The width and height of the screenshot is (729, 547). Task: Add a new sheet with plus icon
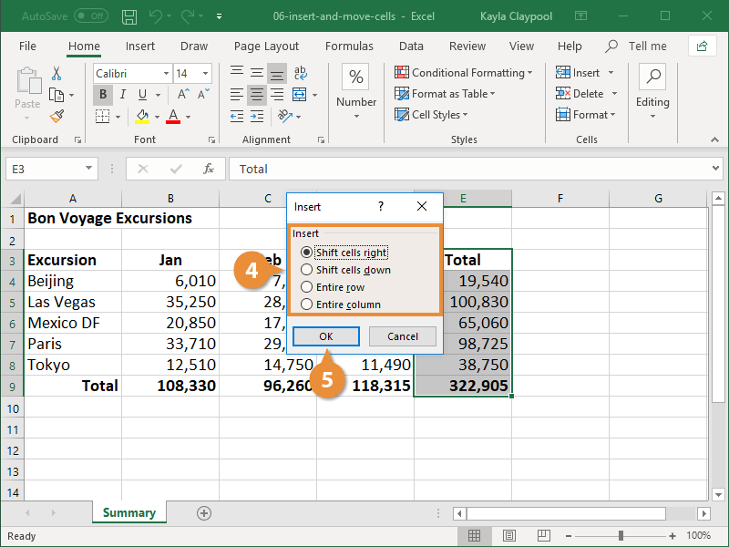click(x=204, y=513)
